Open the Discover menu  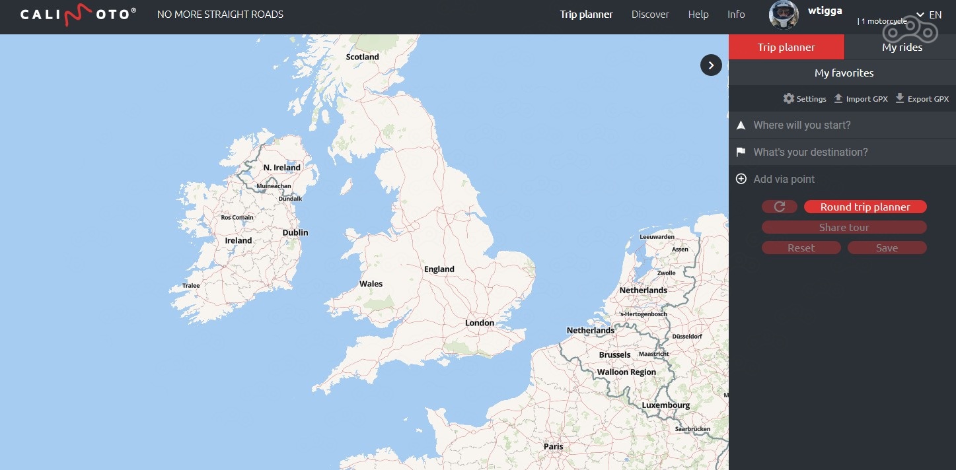[x=650, y=15]
